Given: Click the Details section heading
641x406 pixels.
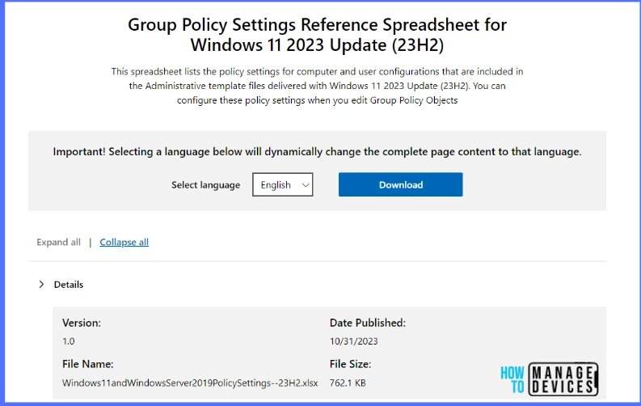Looking at the screenshot, I should click(68, 285).
